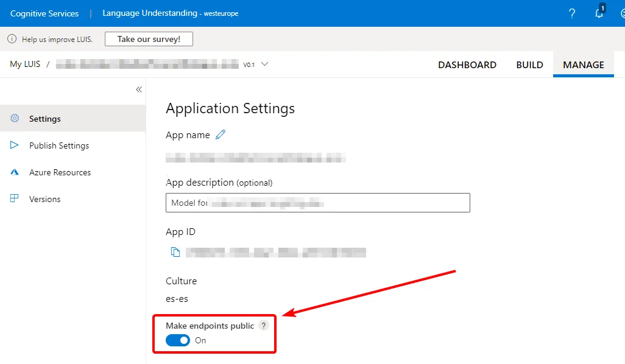625x364 pixels.
Task: Switch to the BUILD tab
Action: (x=529, y=65)
